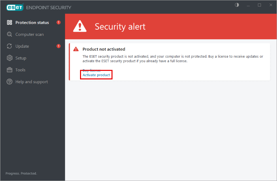Click the small red warning triangle beside Product not activated
The height and width of the screenshot is (181, 277).
click(x=76, y=49)
